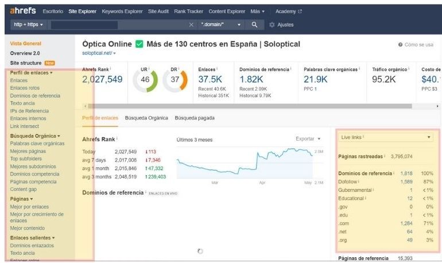This screenshot has height=263, width=442.
Task: Click the info icon next to UR
Action: click(x=149, y=68)
